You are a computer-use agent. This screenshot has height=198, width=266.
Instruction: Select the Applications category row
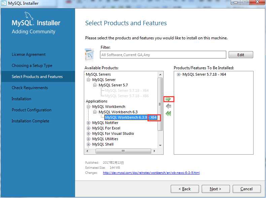click(x=97, y=101)
